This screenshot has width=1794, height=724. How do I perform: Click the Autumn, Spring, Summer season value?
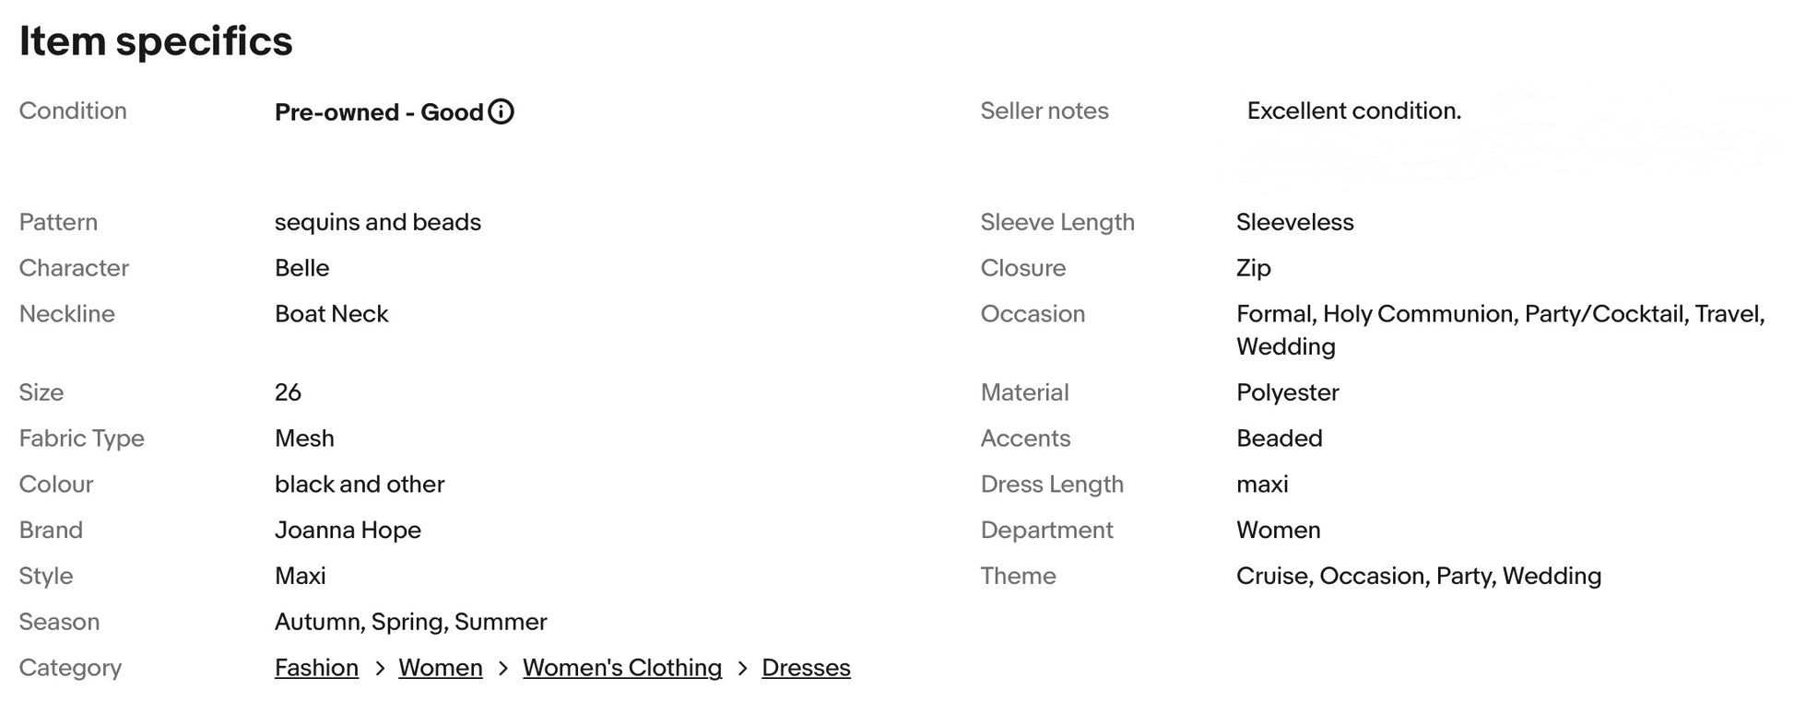[x=410, y=623]
